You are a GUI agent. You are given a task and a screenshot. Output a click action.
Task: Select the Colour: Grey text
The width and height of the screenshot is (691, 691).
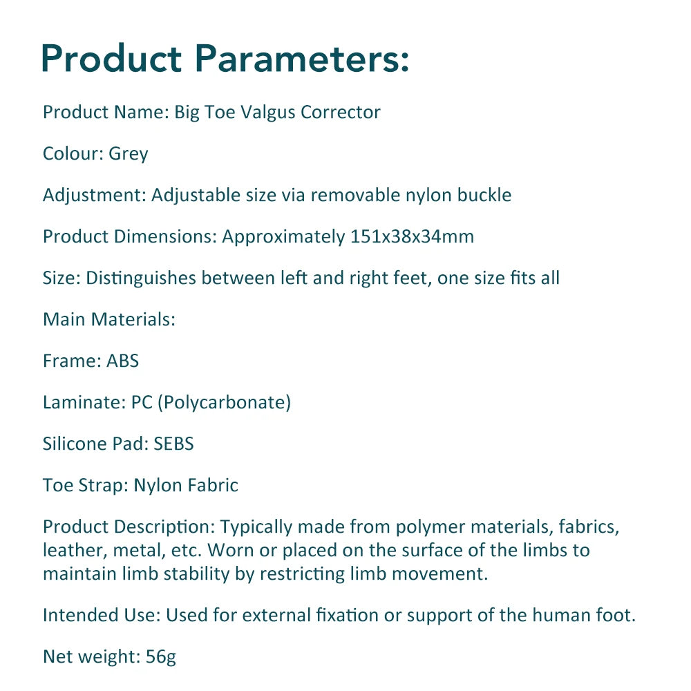coord(95,154)
